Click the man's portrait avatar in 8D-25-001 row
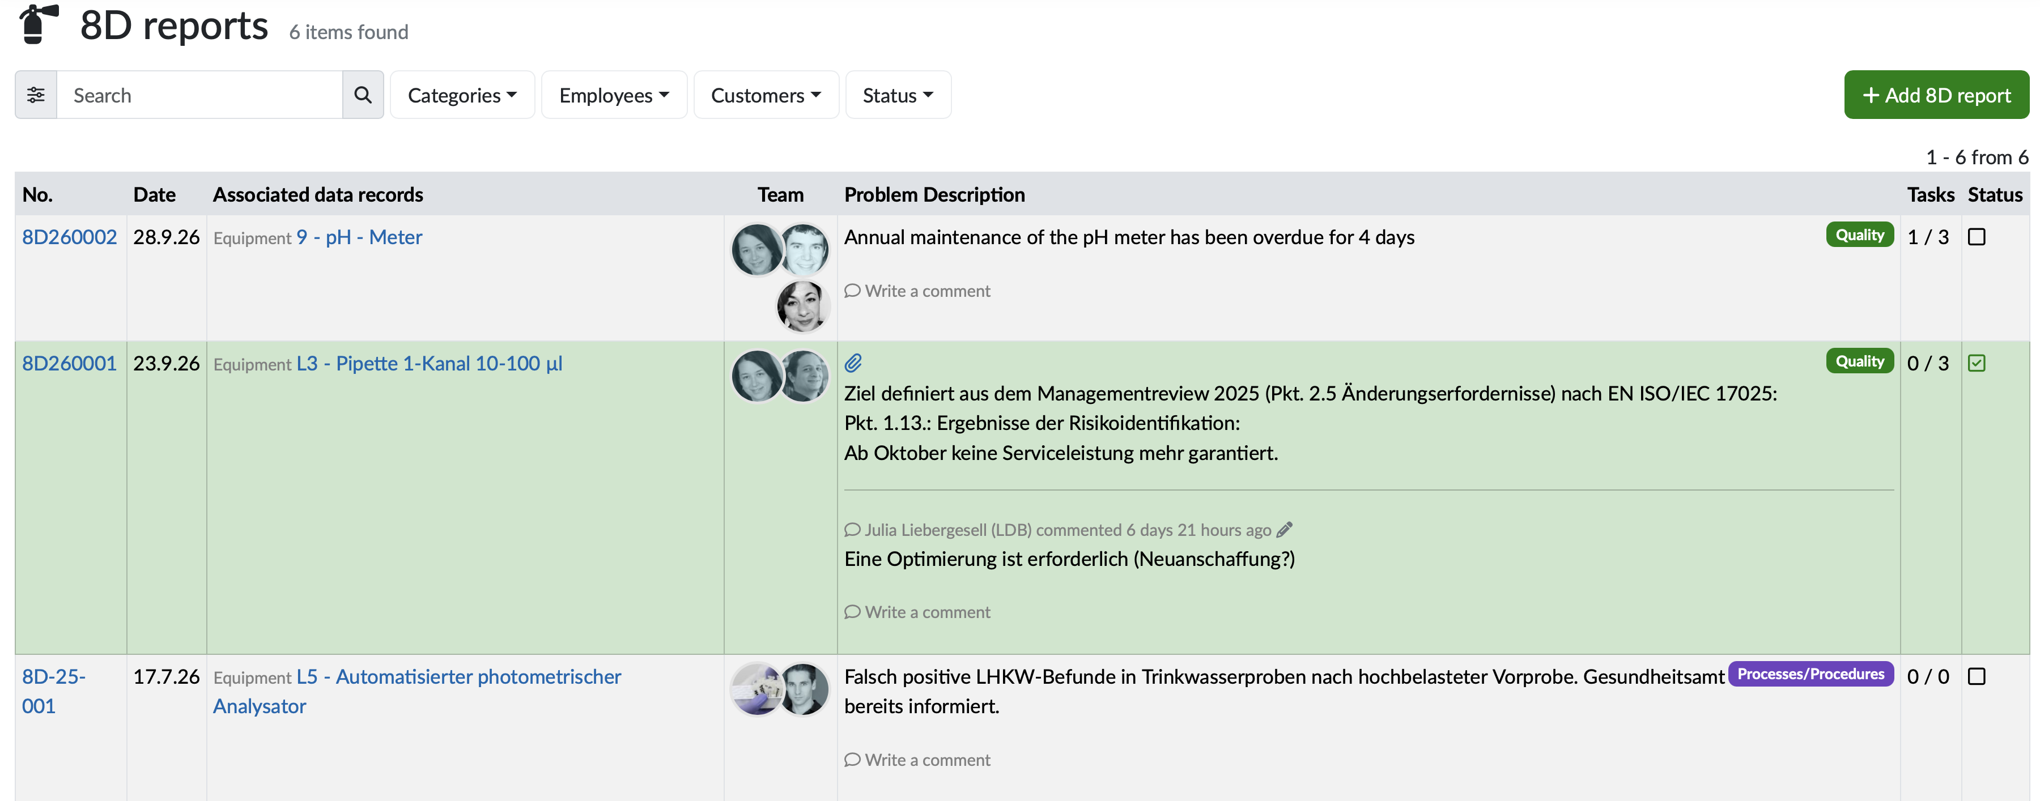This screenshot has width=2040, height=801. tap(805, 689)
